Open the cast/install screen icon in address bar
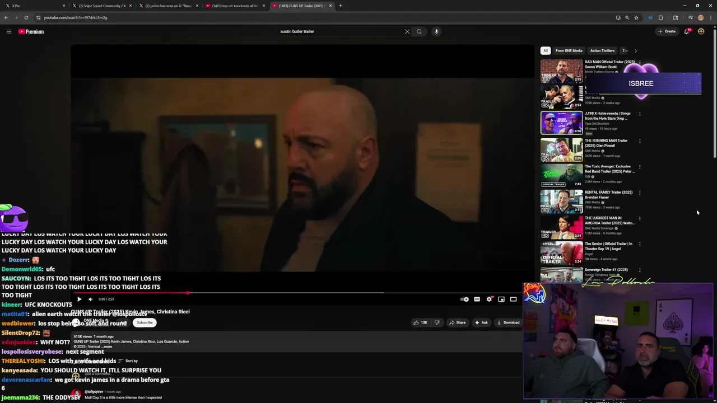The width and height of the screenshot is (717, 403). pos(618,17)
